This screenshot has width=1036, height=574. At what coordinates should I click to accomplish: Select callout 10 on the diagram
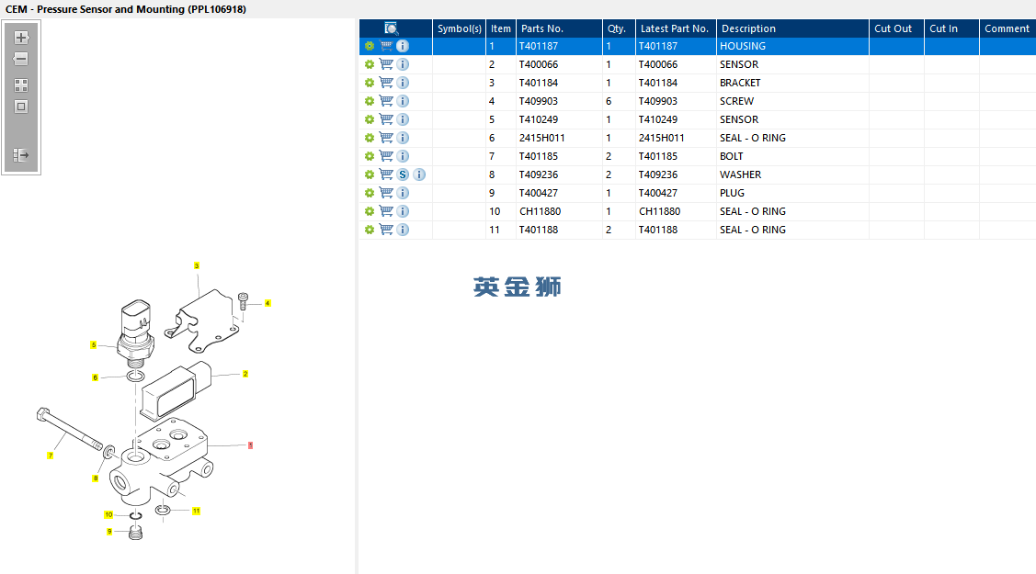[x=108, y=514]
